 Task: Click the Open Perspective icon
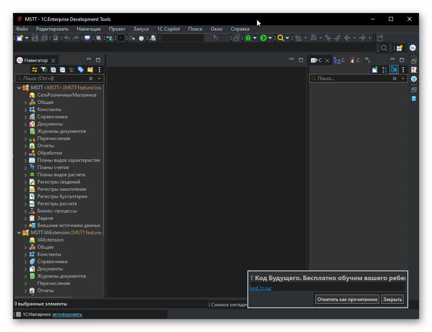coord(400,48)
